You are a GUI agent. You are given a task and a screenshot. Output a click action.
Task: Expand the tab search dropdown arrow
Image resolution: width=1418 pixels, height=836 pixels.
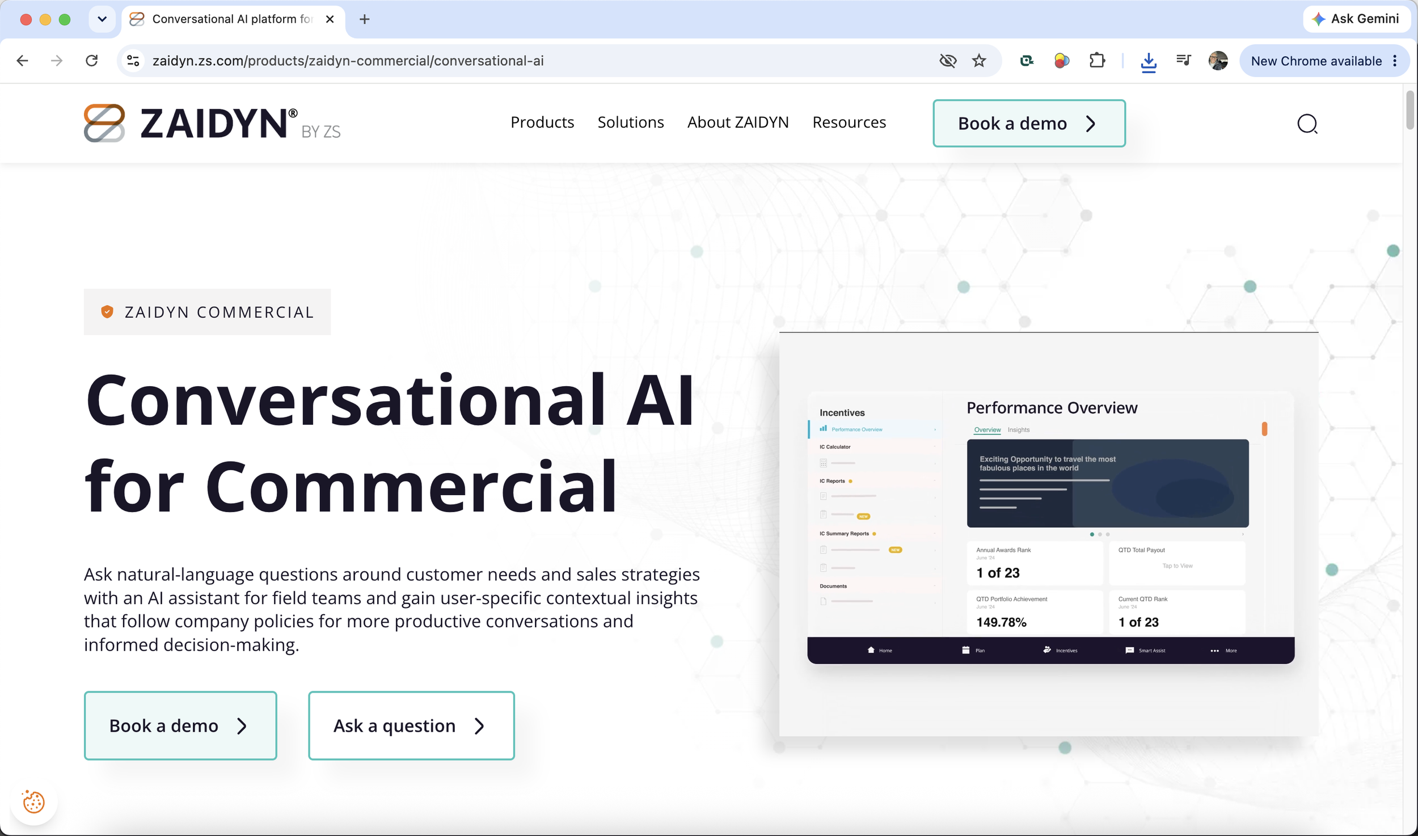(x=102, y=19)
